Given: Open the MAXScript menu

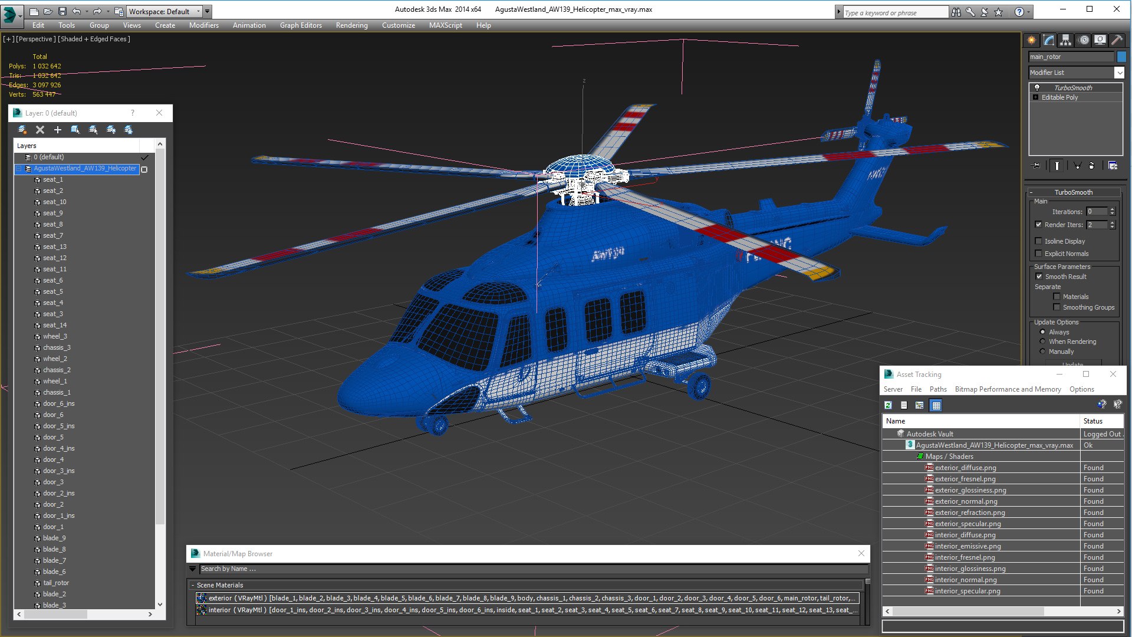Looking at the screenshot, I should click(446, 25).
